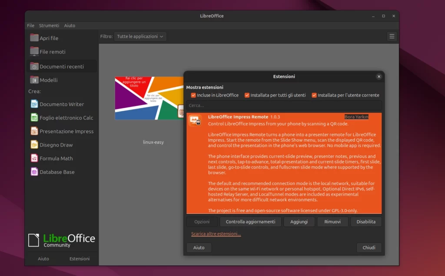Minimize the LibreOffice window
445x276 pixels.
[x=373, y=16]
